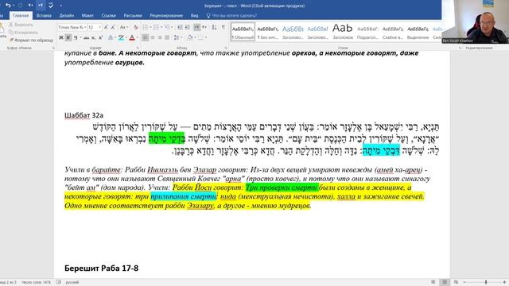Screen dimensions: 509x286
Task: Open the Customize Quick Access Toolbar arrow
Action: (60, 6)
